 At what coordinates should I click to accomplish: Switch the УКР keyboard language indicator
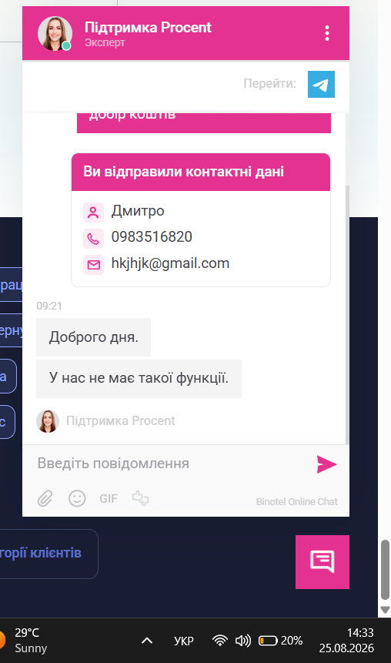(183, 641)
